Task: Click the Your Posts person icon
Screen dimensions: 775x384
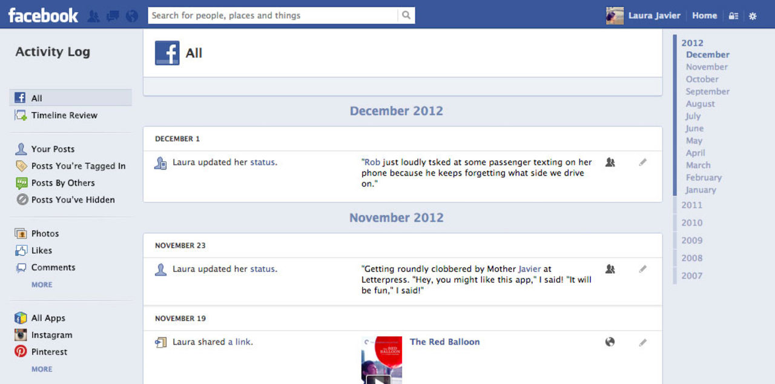Action: click(21, 149)
